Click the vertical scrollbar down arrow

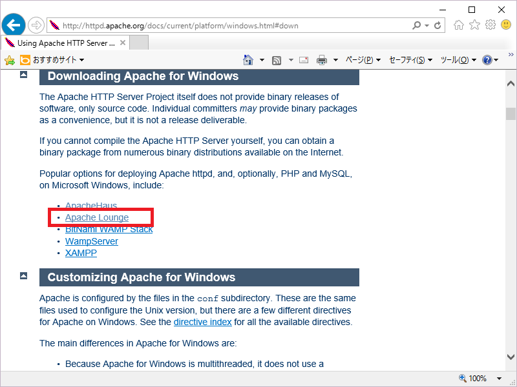point(511,357)
